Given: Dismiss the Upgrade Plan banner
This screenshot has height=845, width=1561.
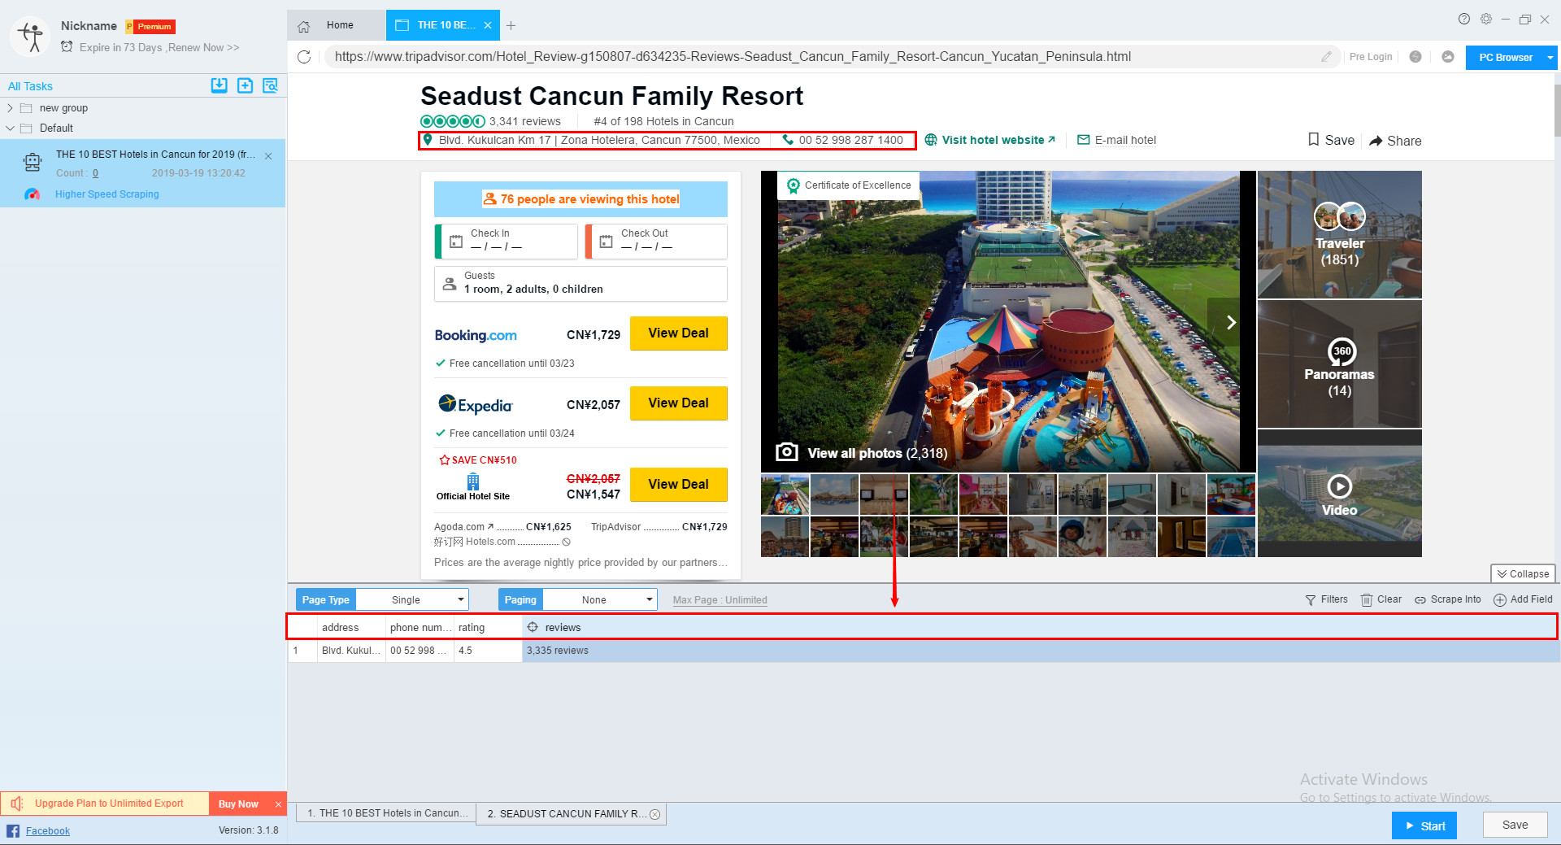Looking at the screenshot, I should point(278,804).
